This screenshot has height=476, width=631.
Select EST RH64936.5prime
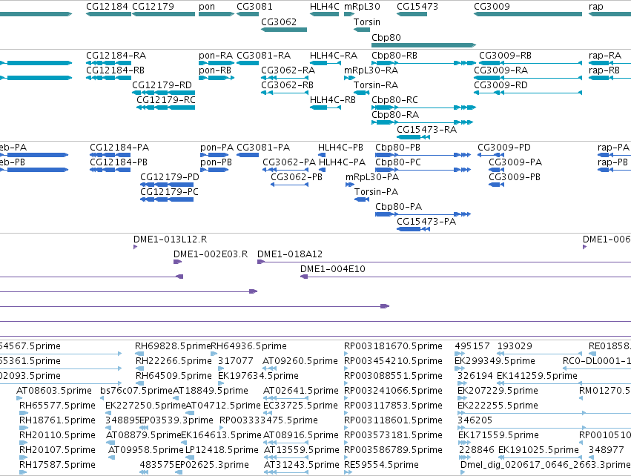pos(248,346)
